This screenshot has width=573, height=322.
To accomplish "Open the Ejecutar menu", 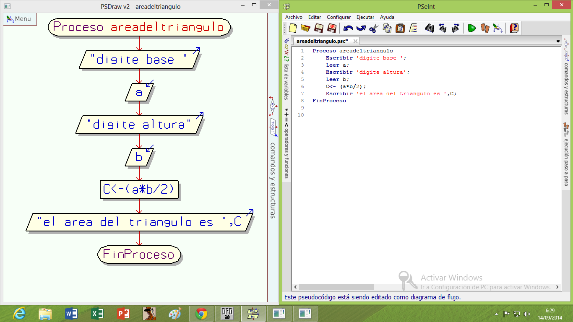I will pyautogui.click(x=365, y=17).
